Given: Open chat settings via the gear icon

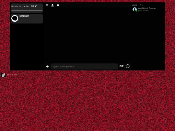Looking at the screenshot, I should (58, 5).
